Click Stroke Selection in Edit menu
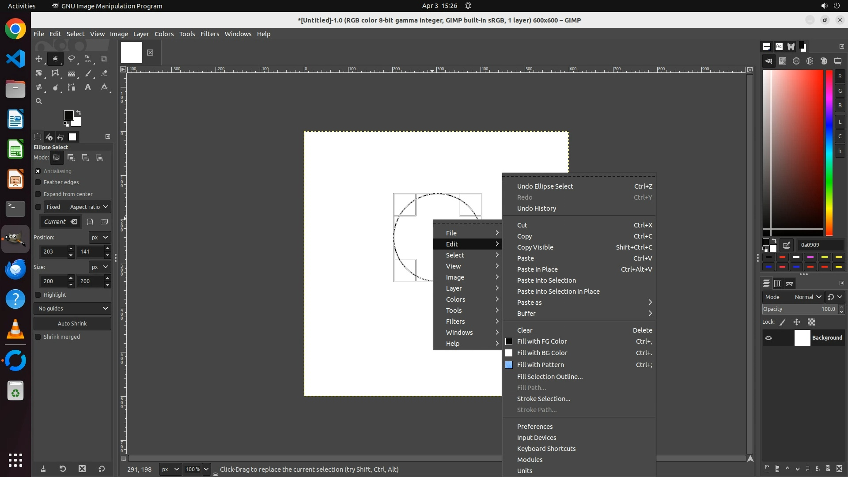 coord(544,399)
